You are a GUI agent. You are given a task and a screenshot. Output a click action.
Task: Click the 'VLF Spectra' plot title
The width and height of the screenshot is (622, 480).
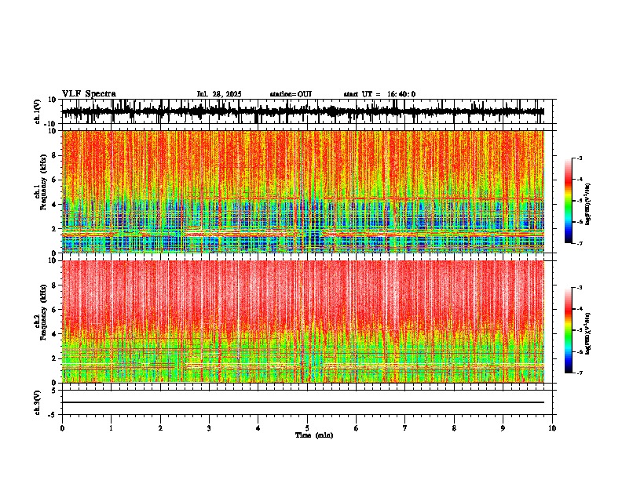pyautogui.click(x=89, y=94)
